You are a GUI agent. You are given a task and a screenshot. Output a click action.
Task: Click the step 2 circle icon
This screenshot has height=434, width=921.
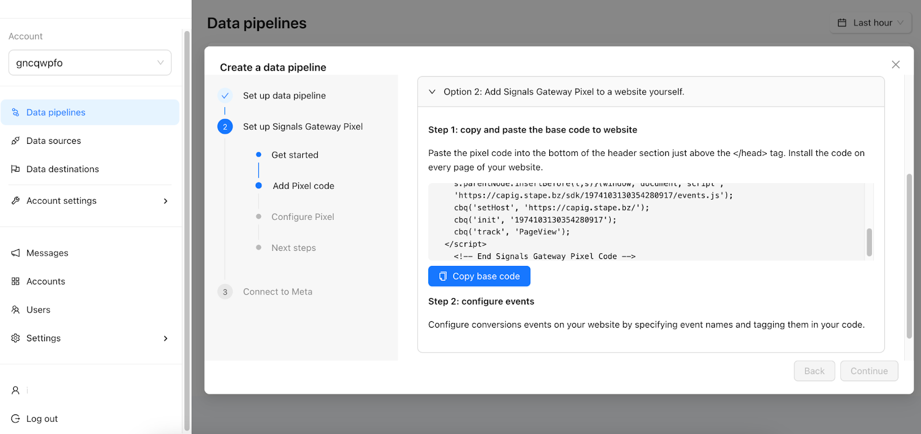pos(225,127)
